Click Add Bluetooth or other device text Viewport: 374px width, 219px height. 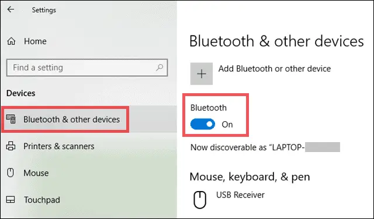coord(275,69)
